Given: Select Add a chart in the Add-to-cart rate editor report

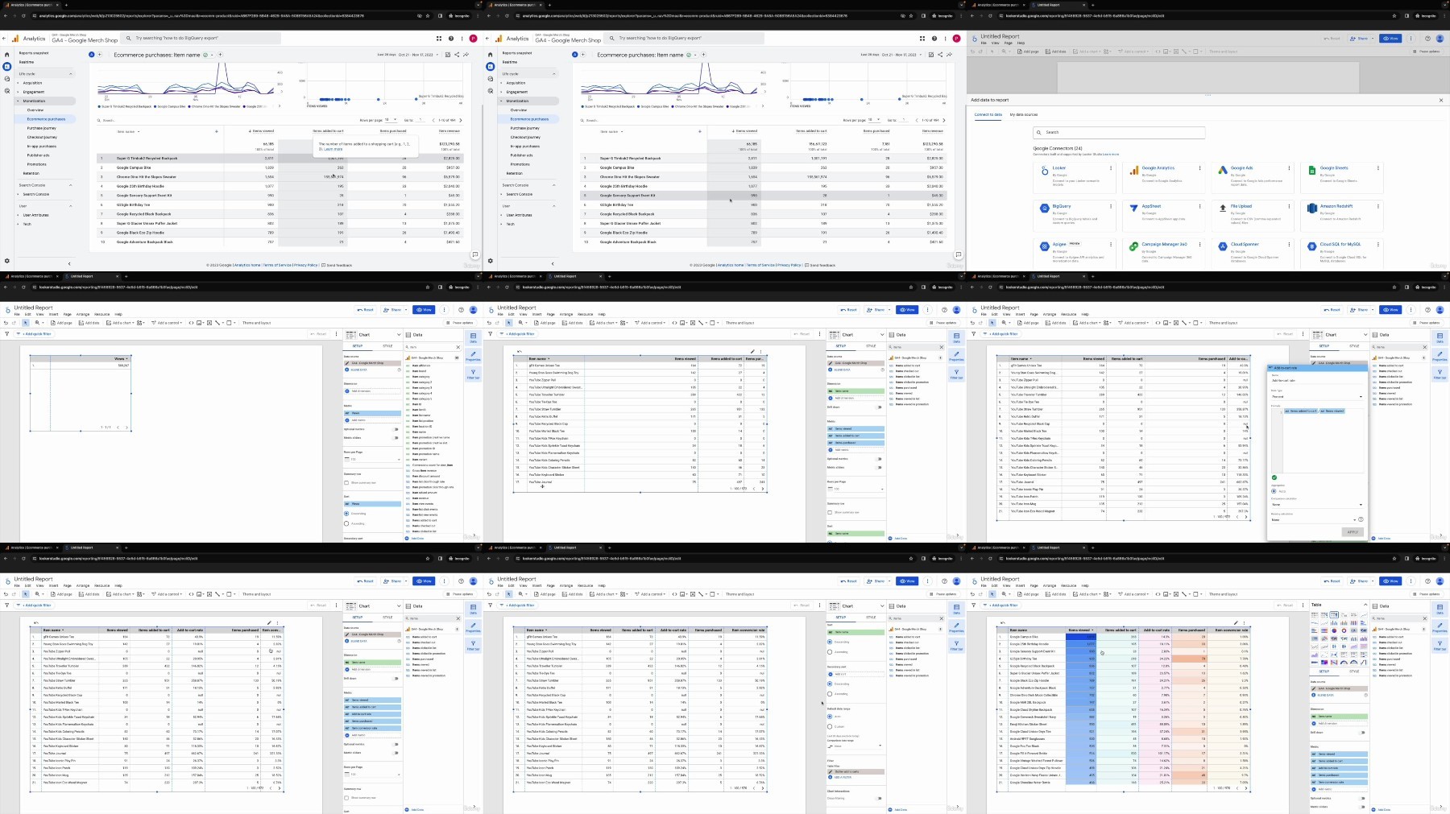Looking at the screenshot, I should tap(1087, 323).
